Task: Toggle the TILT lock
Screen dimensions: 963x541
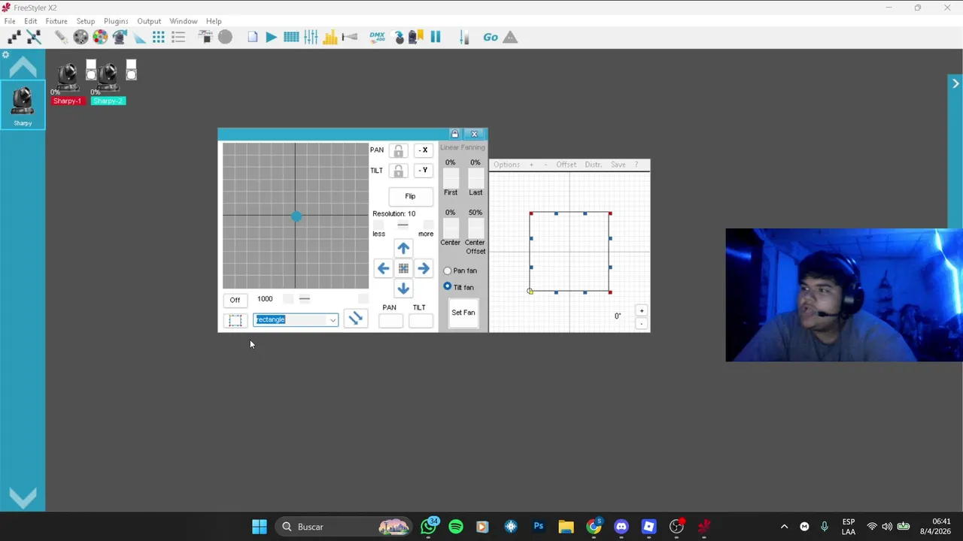Action: pyautogui.click(x=398, y=171)
